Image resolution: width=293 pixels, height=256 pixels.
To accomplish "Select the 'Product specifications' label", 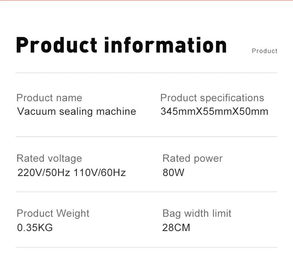I will tap(212, 98).
